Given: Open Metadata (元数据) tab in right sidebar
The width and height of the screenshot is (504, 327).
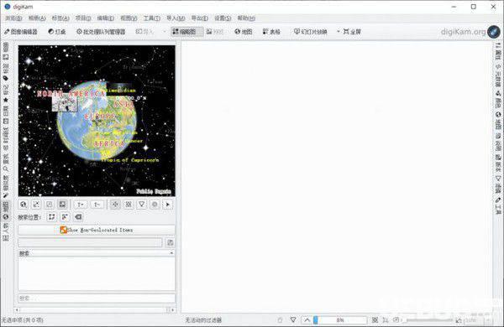Looking at the screenshot, I should tap(498, 75).
